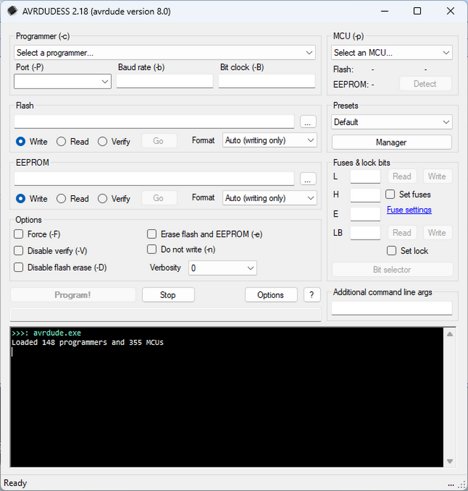Open the presets Manager
The width and height of the screenshot is (468, 491).
click(x=391, y=143)
